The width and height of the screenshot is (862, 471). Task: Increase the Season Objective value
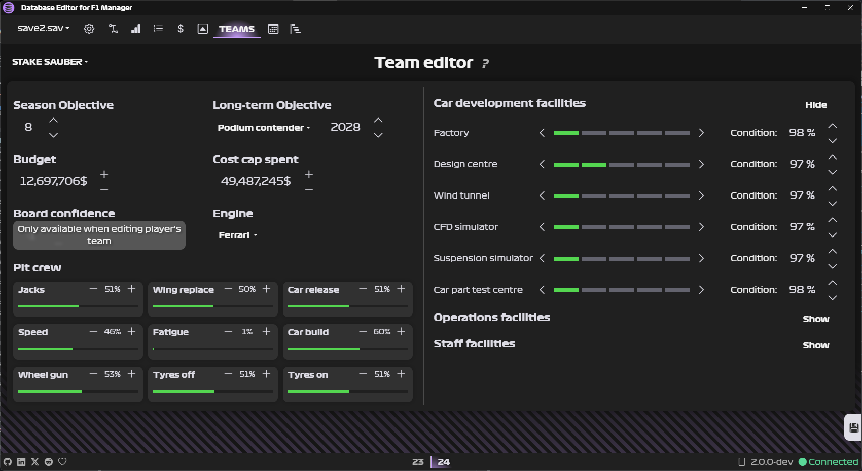click(x=53, y=121)
